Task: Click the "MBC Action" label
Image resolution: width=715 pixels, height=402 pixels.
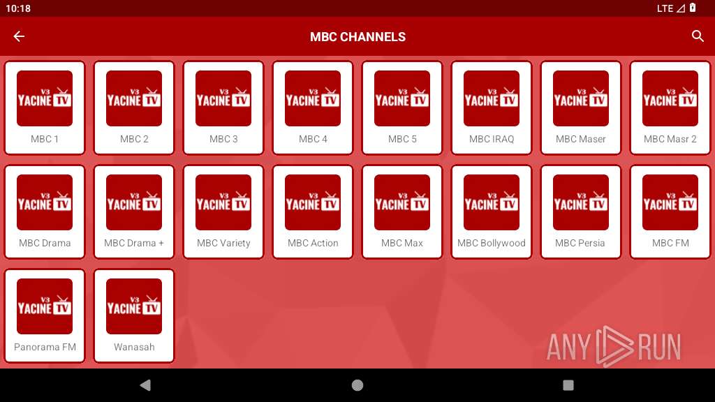Action: point(313,243)
